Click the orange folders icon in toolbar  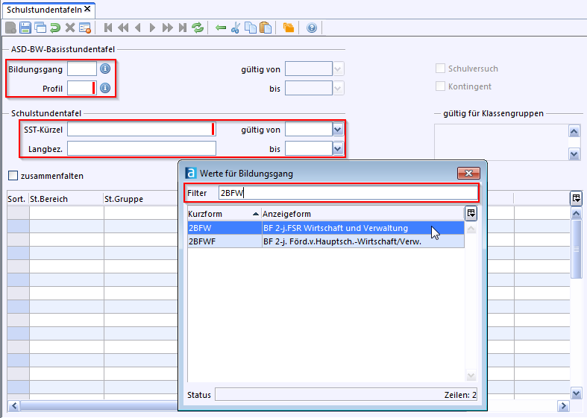pyautogui.click(x=288, y=28)
